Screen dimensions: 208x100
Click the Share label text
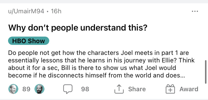coord(137,89)
